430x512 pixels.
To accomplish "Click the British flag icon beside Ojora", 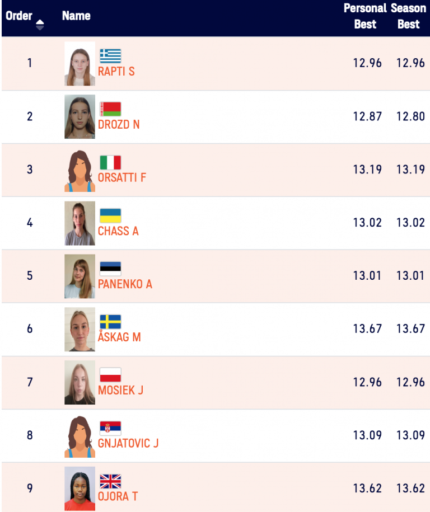I will pyautogui.click(x=110, y=481).
